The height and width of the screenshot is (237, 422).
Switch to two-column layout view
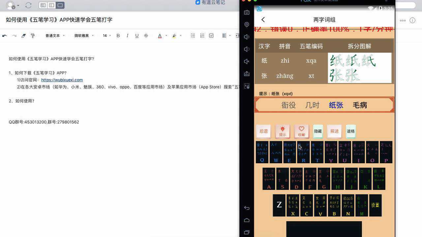tap(51, 5)
